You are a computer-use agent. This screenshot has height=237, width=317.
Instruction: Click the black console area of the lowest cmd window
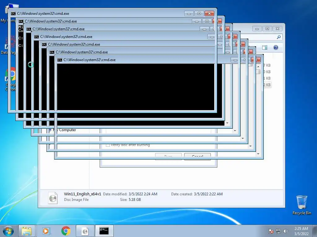pos(136,87)
